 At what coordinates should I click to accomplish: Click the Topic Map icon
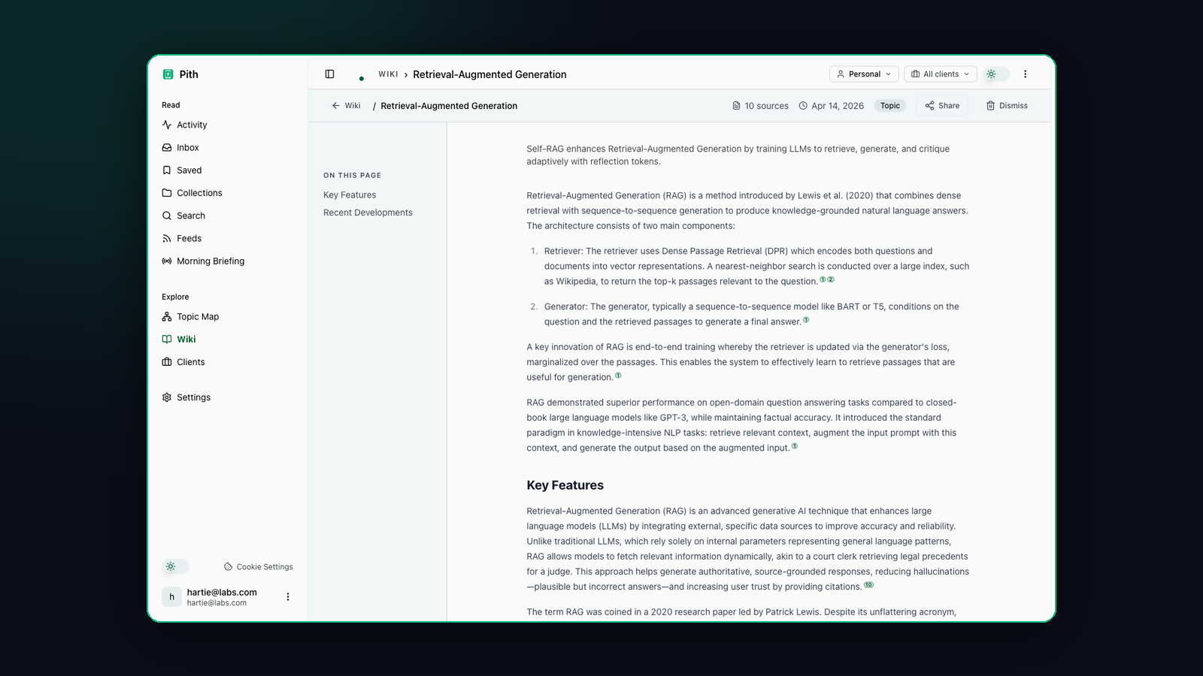pyautogui.click(x=167, y=317)
